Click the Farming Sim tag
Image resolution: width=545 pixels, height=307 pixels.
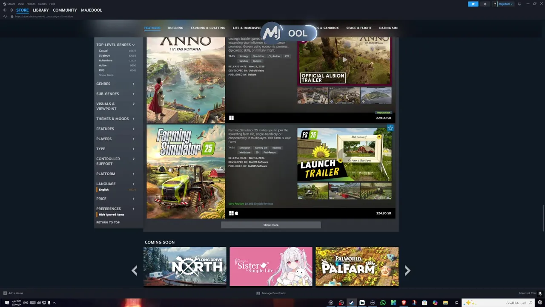pos(261,148)
